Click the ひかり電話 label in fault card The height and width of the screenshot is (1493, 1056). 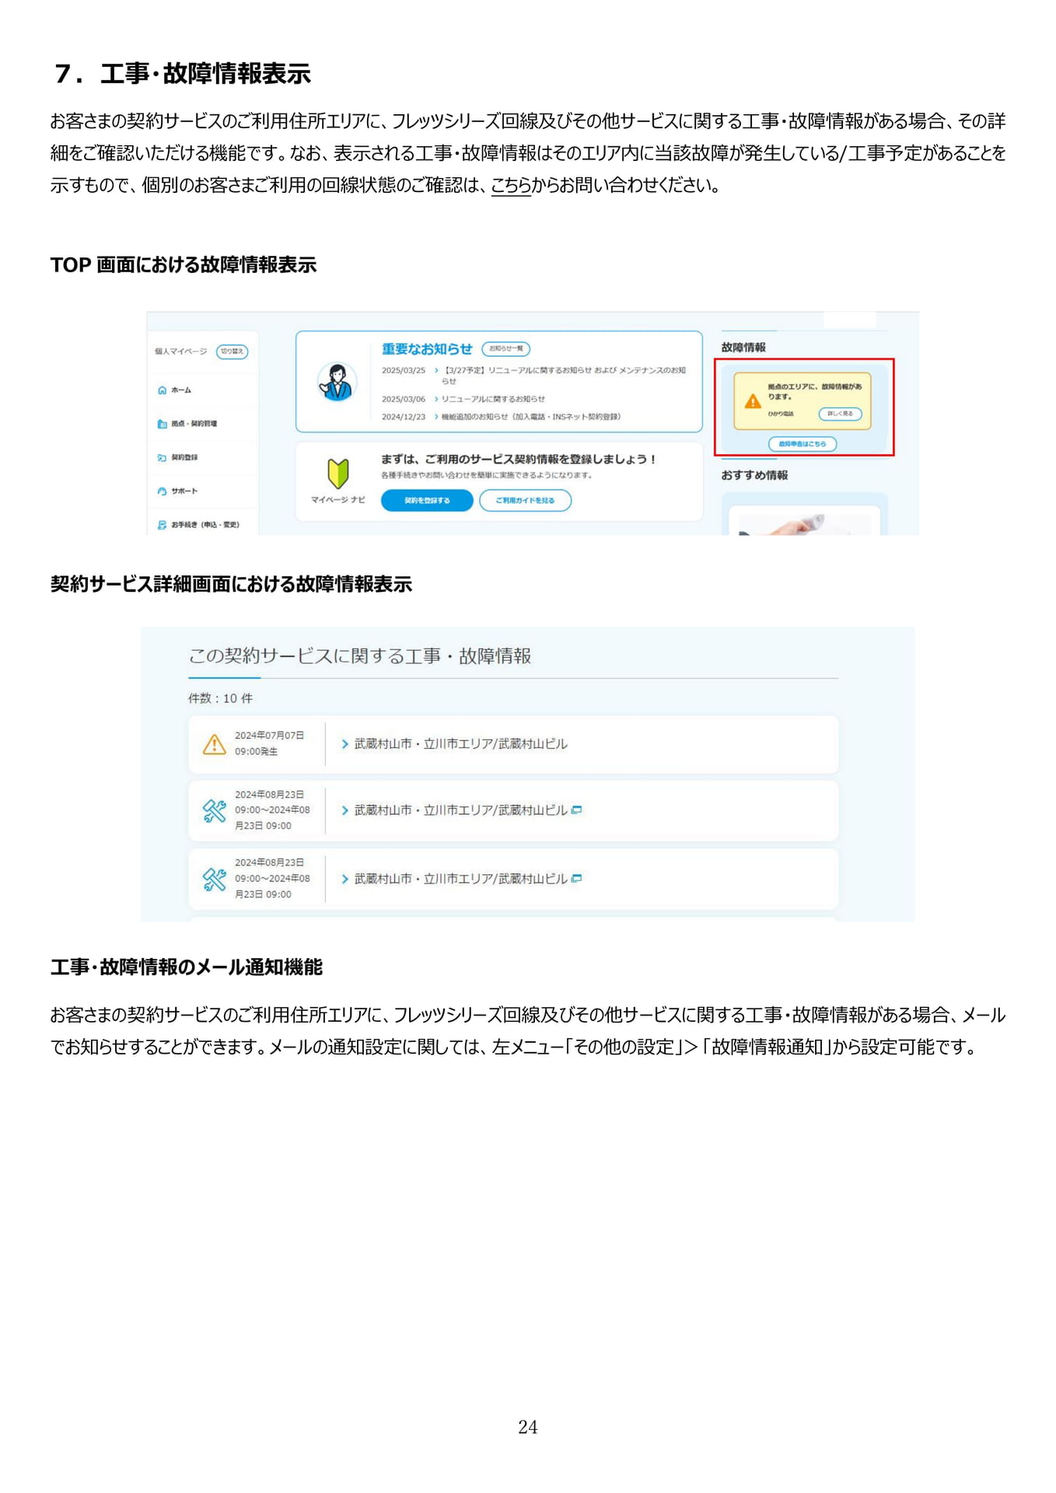(x=781, y=414)
